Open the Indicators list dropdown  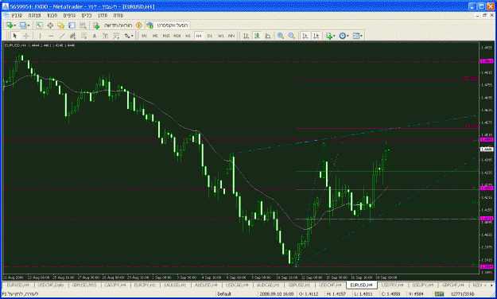(x=331, y=36)
